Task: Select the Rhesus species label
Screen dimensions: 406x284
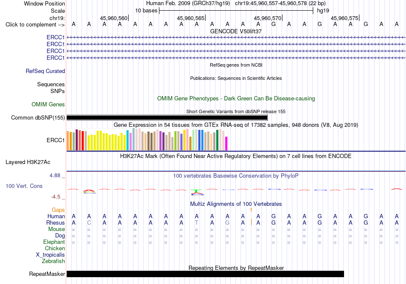Action: 56,223
